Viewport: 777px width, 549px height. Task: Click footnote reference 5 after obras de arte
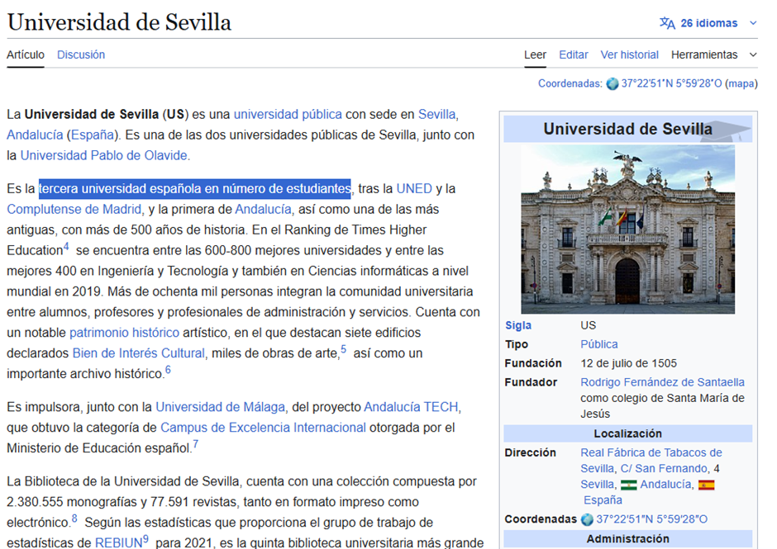(x=343, y=349)
